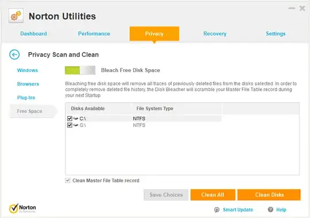Image resolution: width=310 pixels, height=218 pixels.
Task: Click the G:\ drive icon
Action: pyautogui.click(x=76, y=125)
